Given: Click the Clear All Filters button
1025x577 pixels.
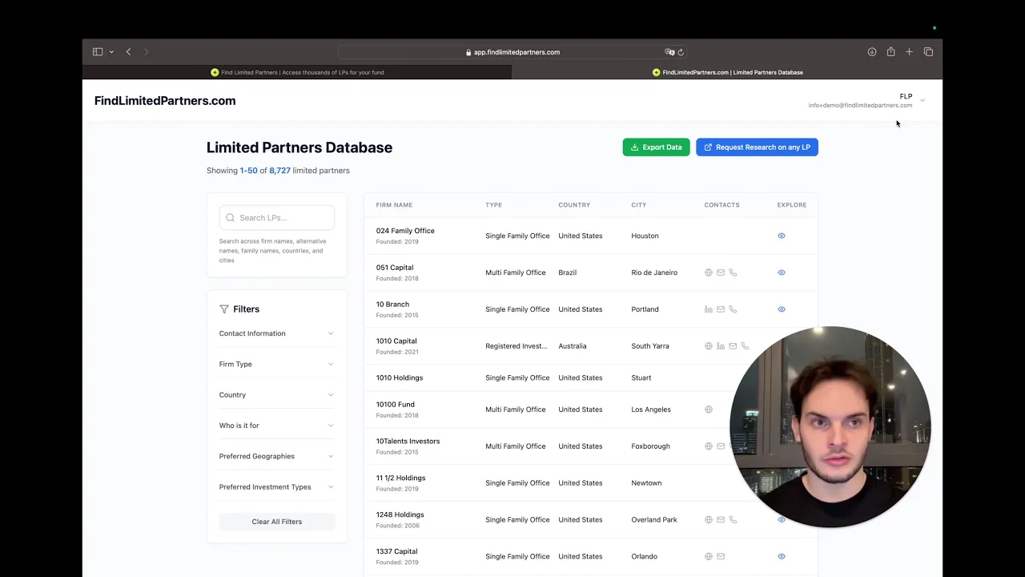Looking at the screenshot, I should (x=277, y=522).
